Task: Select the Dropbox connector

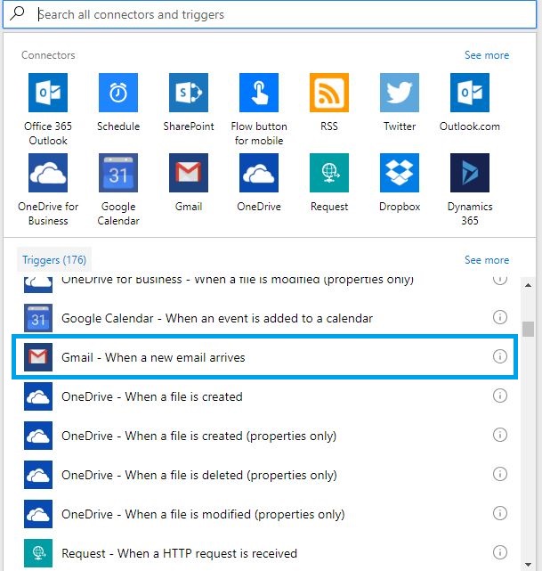Action: point(400,173)
